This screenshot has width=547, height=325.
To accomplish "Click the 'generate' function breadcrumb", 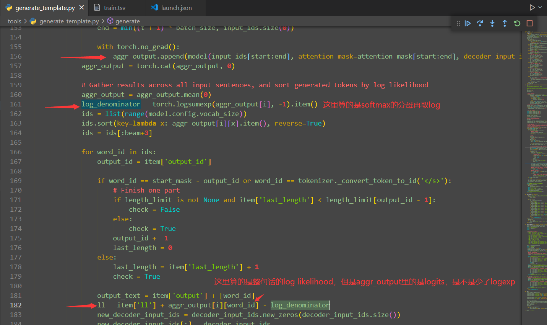I will pyautogui.click(x=128, y=21).
